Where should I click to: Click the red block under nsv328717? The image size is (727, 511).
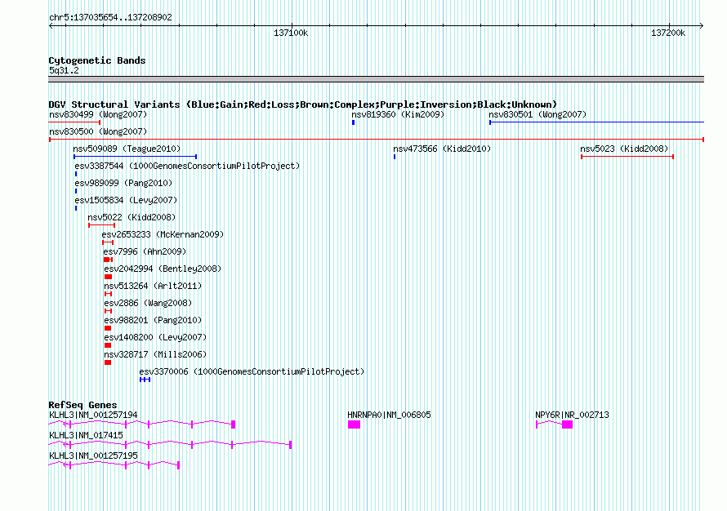108,362
